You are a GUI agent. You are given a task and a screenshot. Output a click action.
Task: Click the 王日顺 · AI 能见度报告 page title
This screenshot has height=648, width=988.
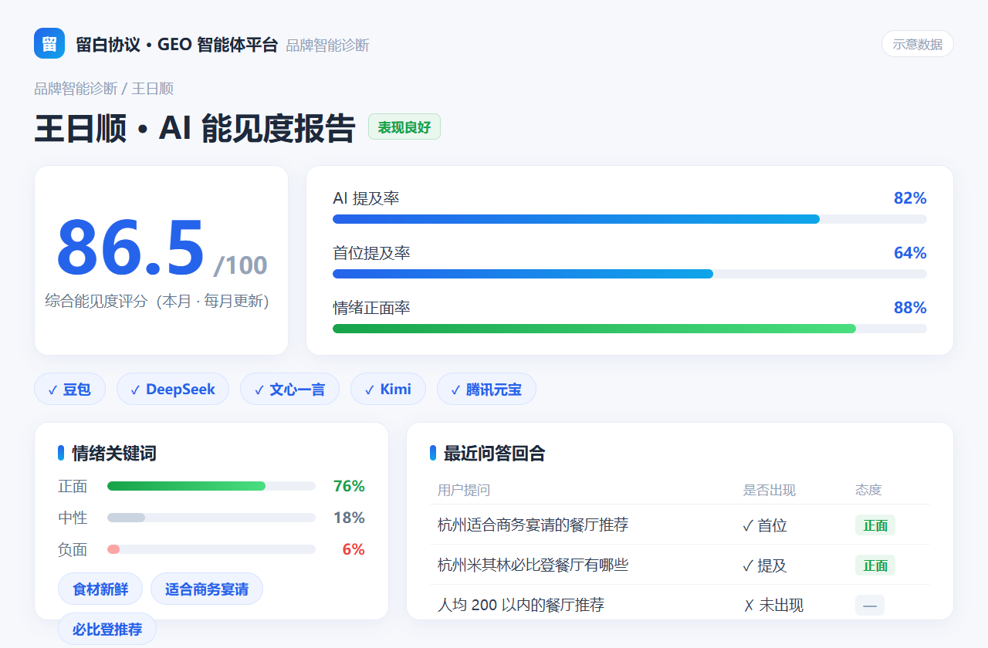click(x=195, y=128)
